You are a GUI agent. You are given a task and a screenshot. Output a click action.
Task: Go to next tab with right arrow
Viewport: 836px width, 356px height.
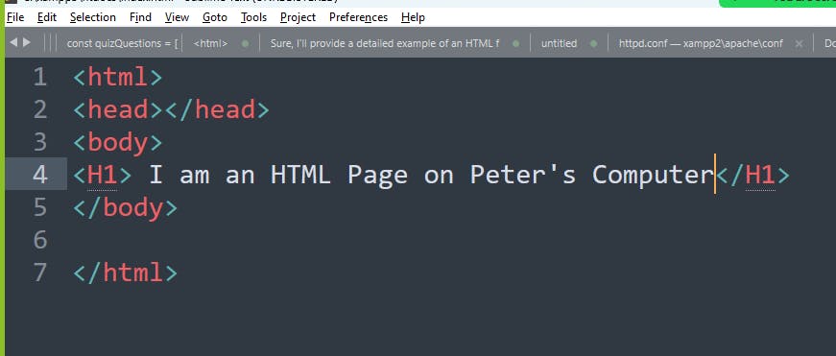27,42
